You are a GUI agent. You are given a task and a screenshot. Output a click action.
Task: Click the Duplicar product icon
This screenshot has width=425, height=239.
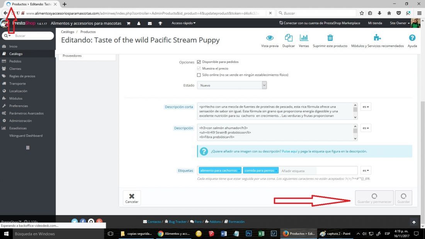click(x=288, y=38)
